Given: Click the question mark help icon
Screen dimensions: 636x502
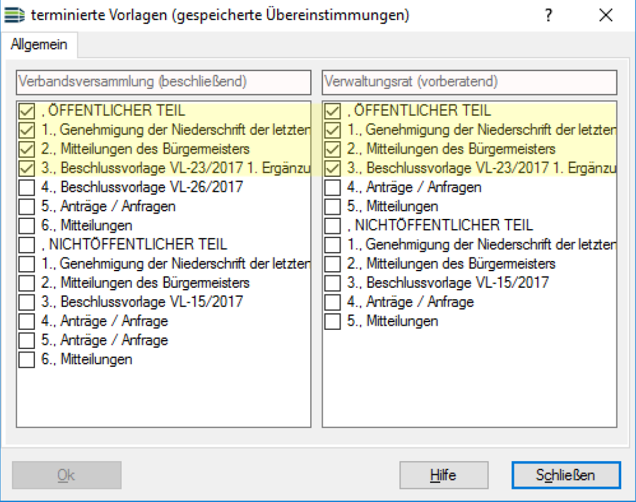Looking at the screenshot, I should (x=549, y=15).
